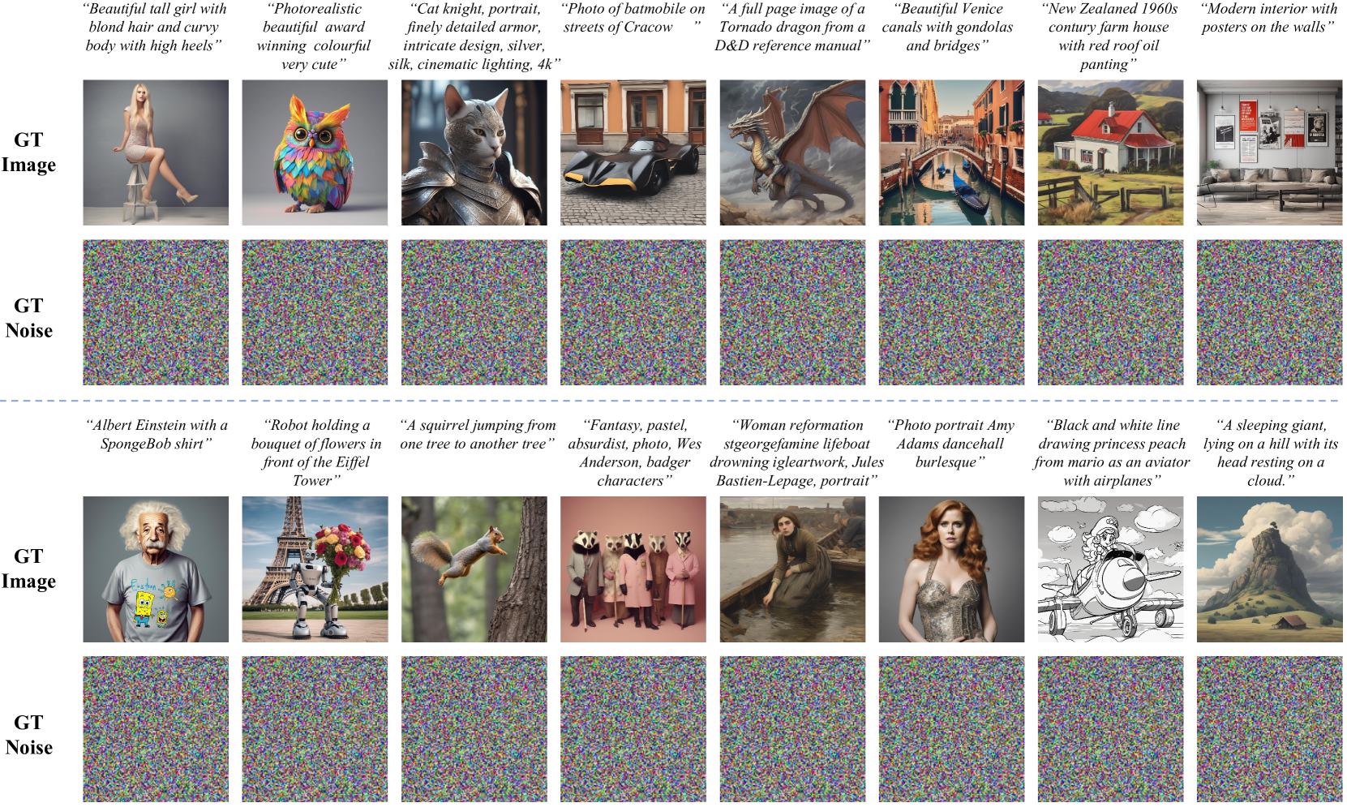Image resolution: width=1347 pixels, height=807 pixels.
Task: Select the "Fantasy, pastel, absurdist" badger caption
Action: pyautogui.click(x=635, y=453)
